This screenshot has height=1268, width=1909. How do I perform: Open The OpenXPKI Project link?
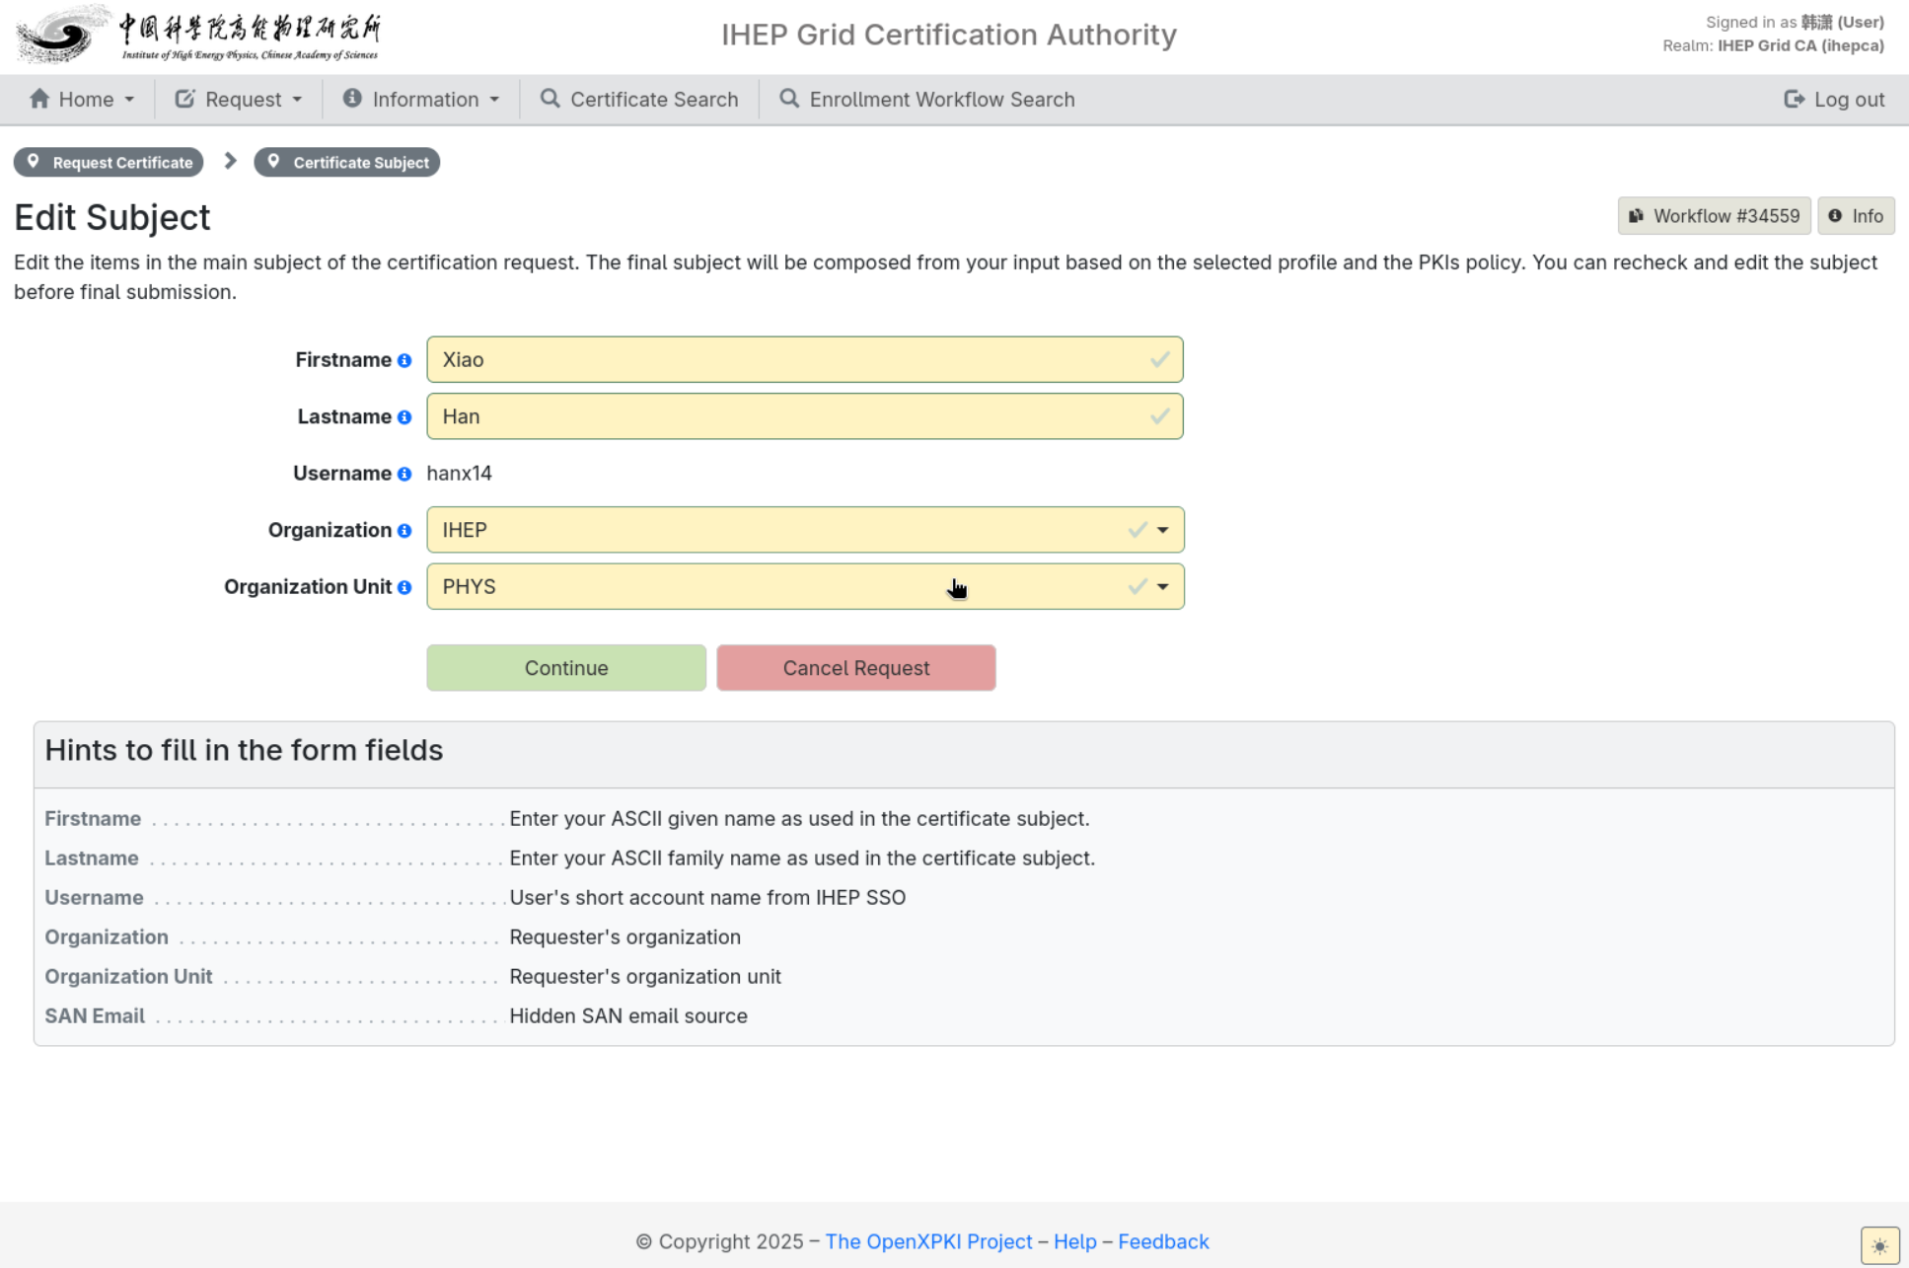tap(928, 1241)
